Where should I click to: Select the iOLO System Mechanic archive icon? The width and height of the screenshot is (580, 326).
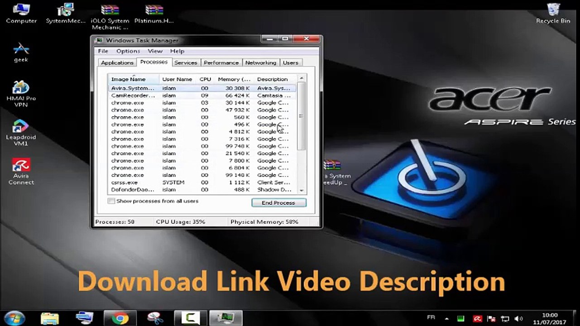coord(110,17)
